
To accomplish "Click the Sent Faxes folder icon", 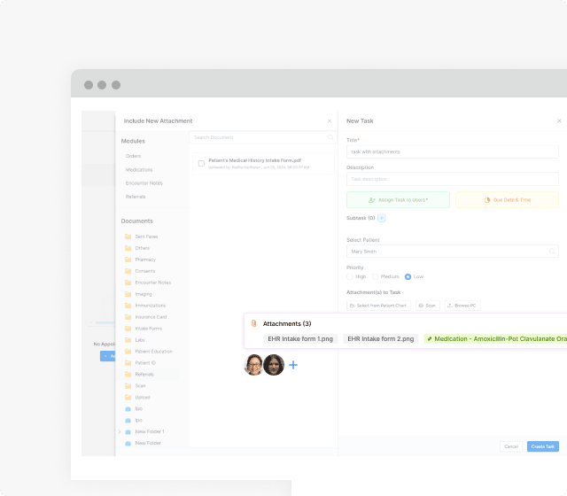I will (128, 236).
